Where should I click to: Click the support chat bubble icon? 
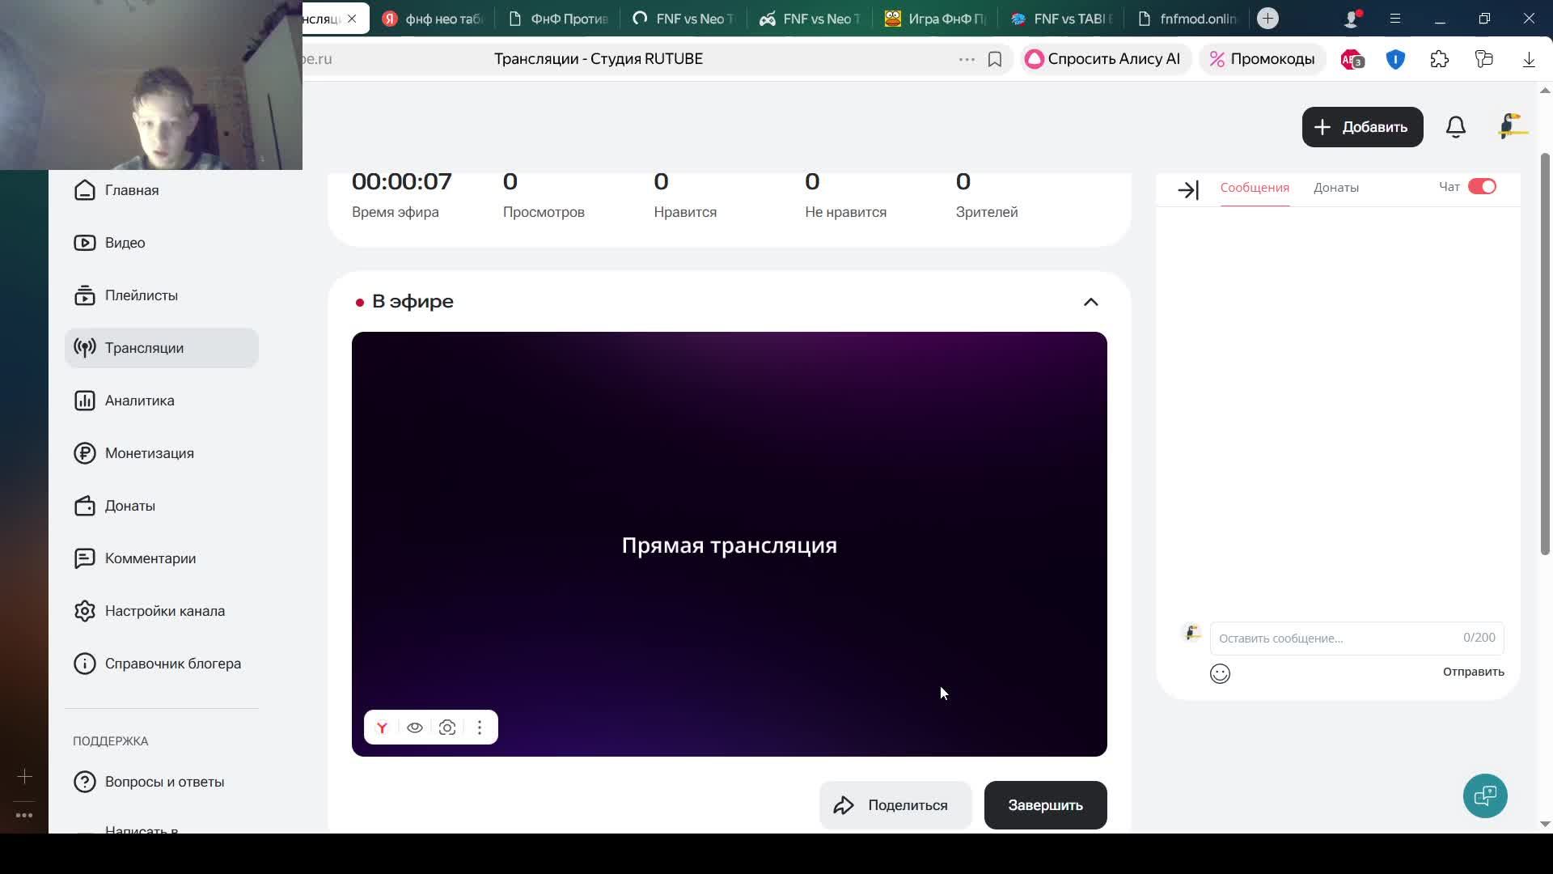coord(1485,796)
